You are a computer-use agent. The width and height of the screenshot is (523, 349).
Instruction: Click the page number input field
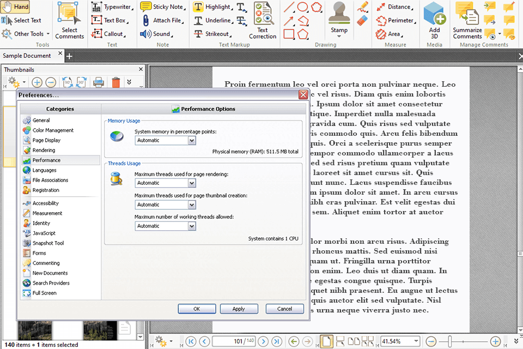(x=234, y=341)
